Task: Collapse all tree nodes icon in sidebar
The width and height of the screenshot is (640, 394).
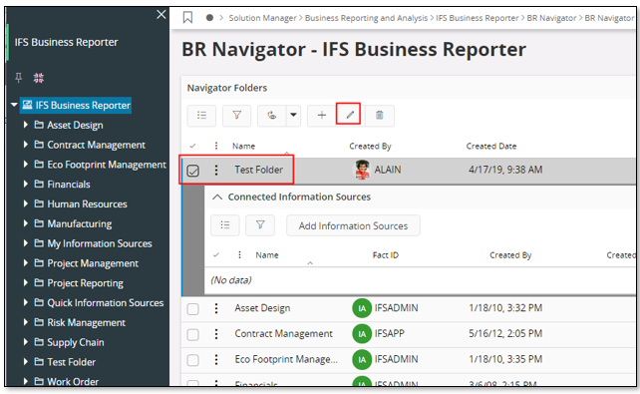Action: [x=39, y=77]
